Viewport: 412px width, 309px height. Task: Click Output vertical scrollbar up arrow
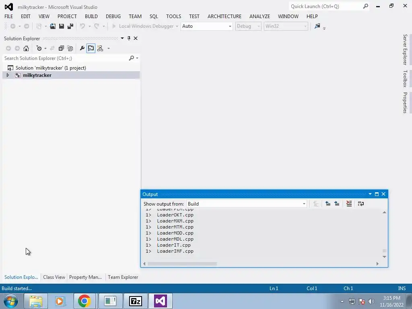(384, 212)
